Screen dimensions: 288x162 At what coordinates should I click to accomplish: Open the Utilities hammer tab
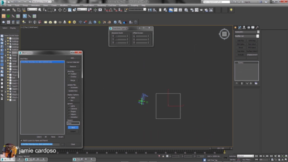[x=257, y=27]
